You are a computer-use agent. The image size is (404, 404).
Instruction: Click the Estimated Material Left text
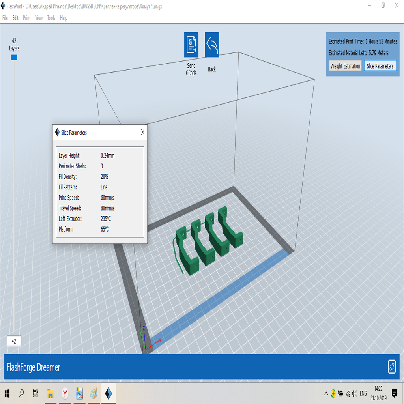[x=358, y=53]
